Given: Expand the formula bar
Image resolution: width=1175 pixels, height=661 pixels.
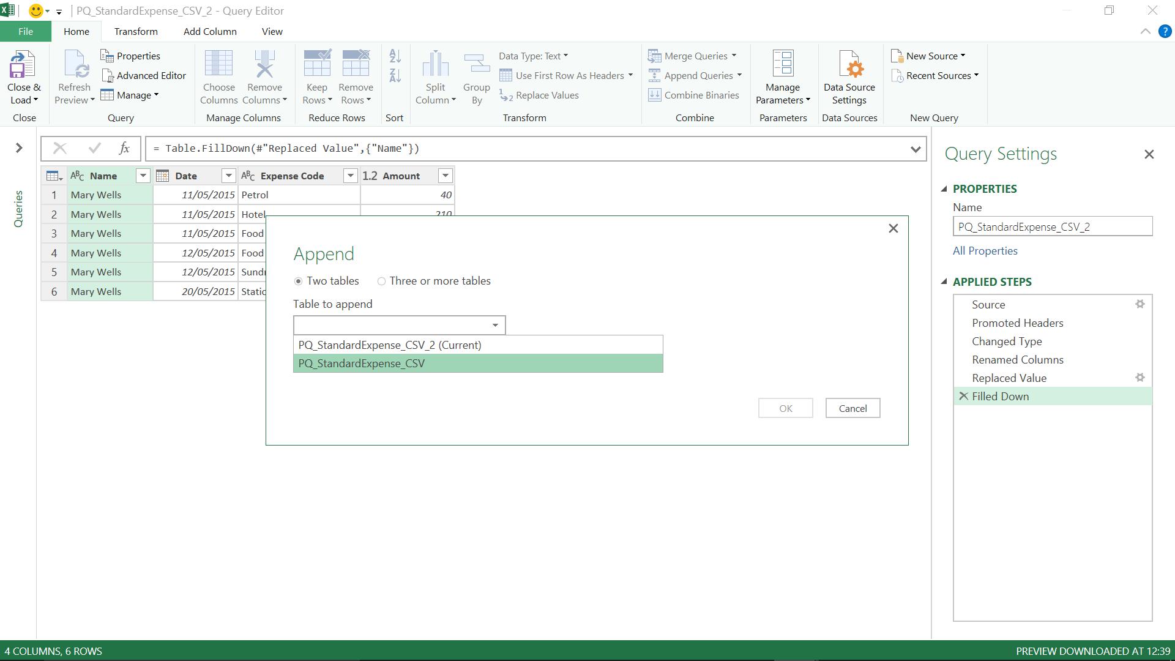Looking at the screenshot, I should coord(916,149).
